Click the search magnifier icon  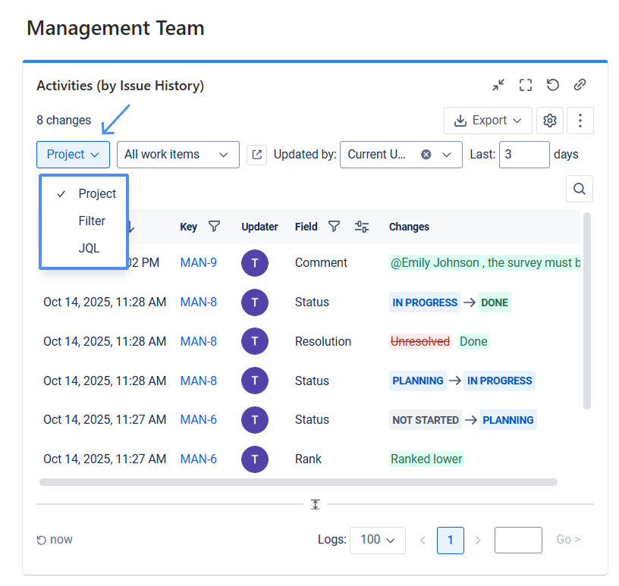[x=580, y=189]
